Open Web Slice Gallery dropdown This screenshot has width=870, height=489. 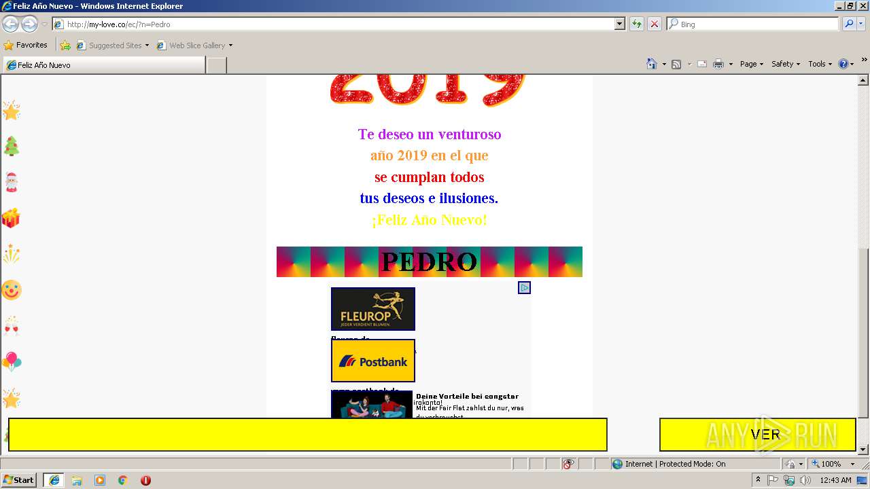click(194, 46)
